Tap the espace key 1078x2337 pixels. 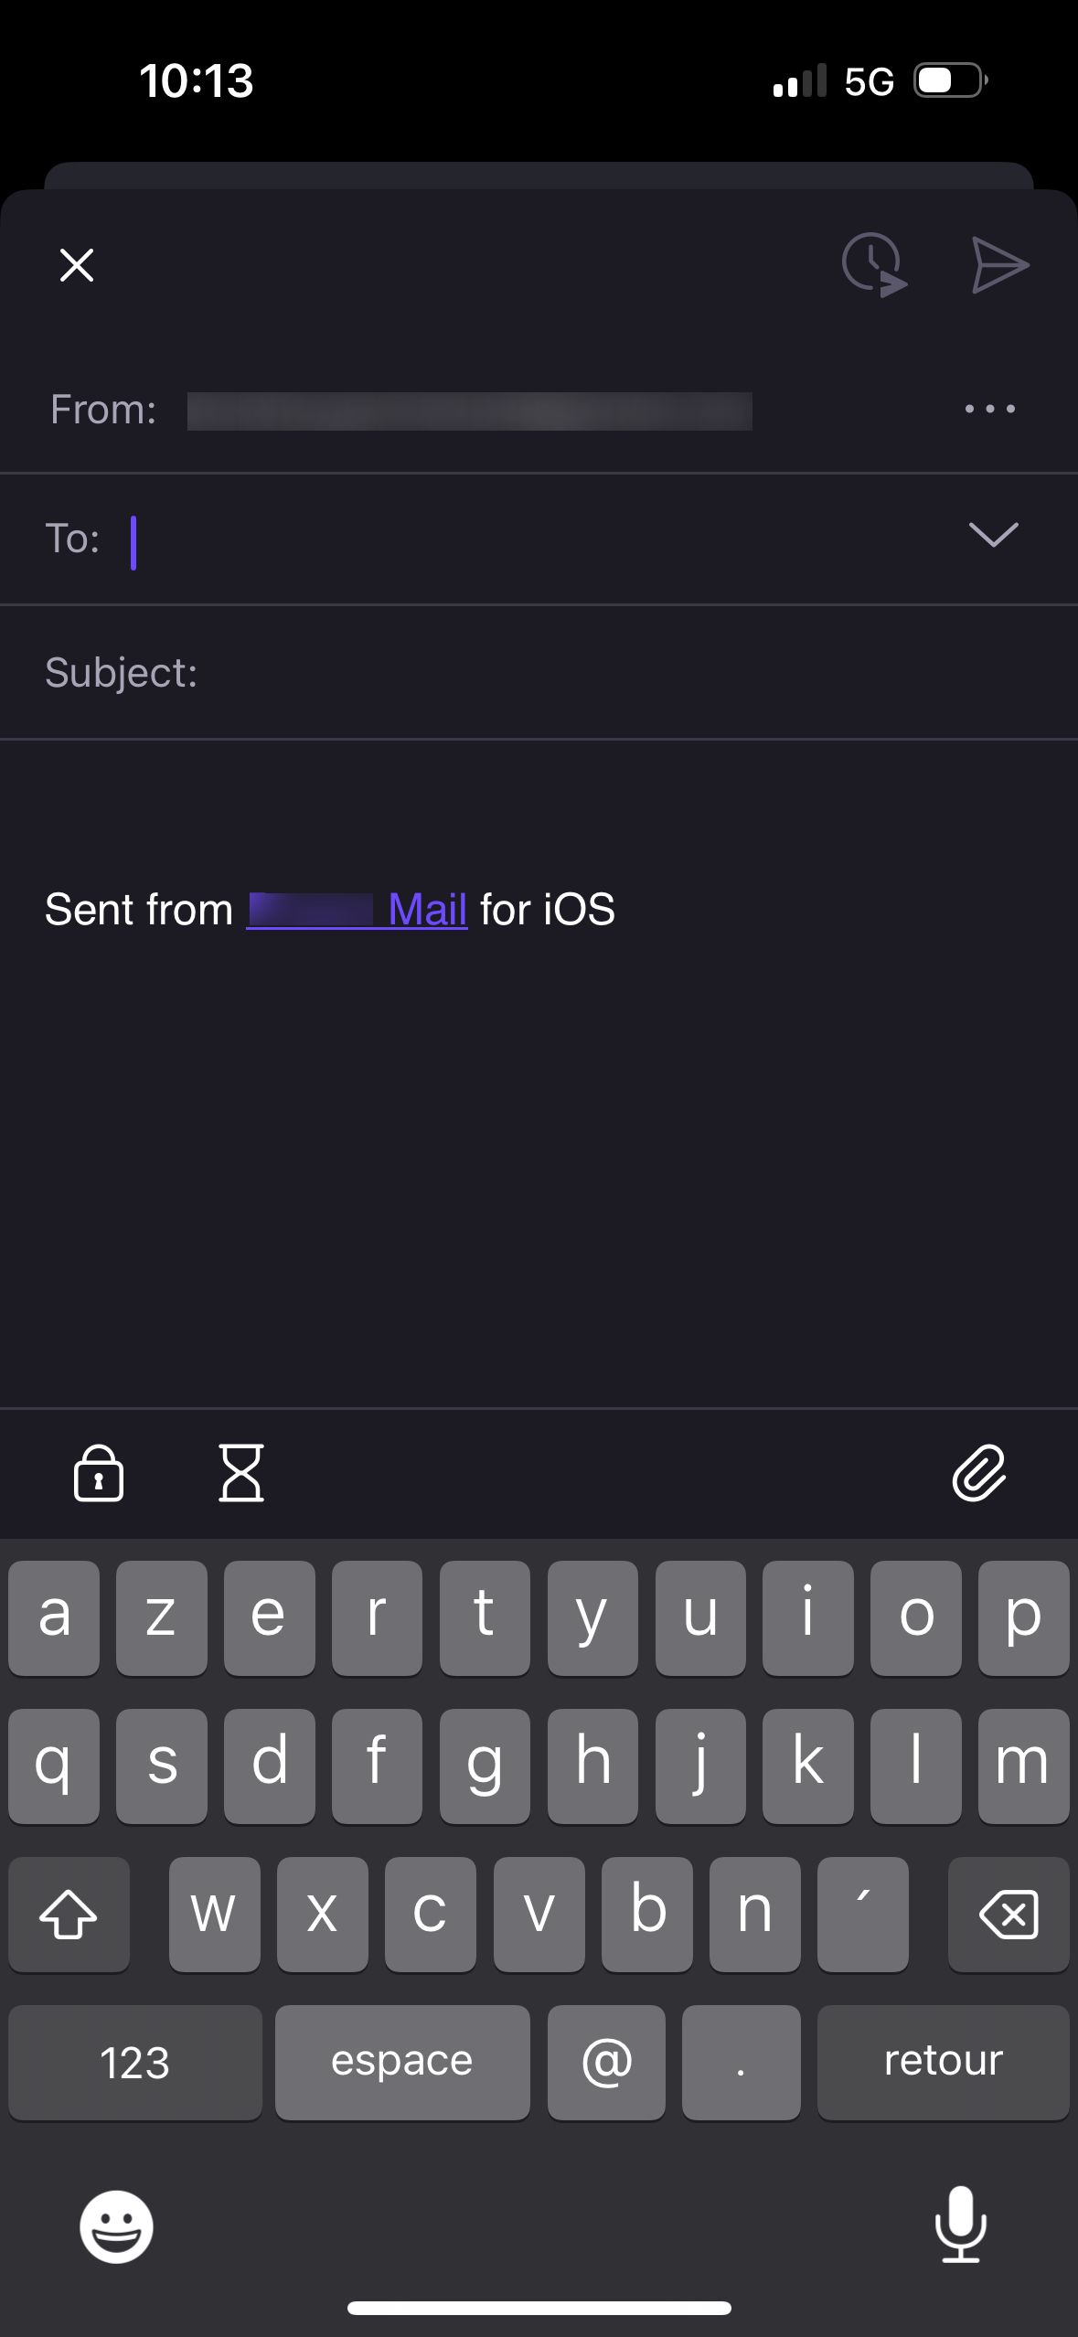[x=402, y=2063]
